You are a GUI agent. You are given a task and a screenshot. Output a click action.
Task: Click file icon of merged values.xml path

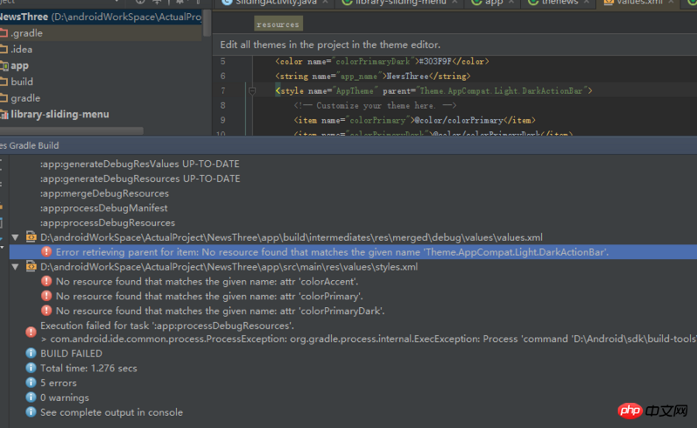(x=30, y=237)
